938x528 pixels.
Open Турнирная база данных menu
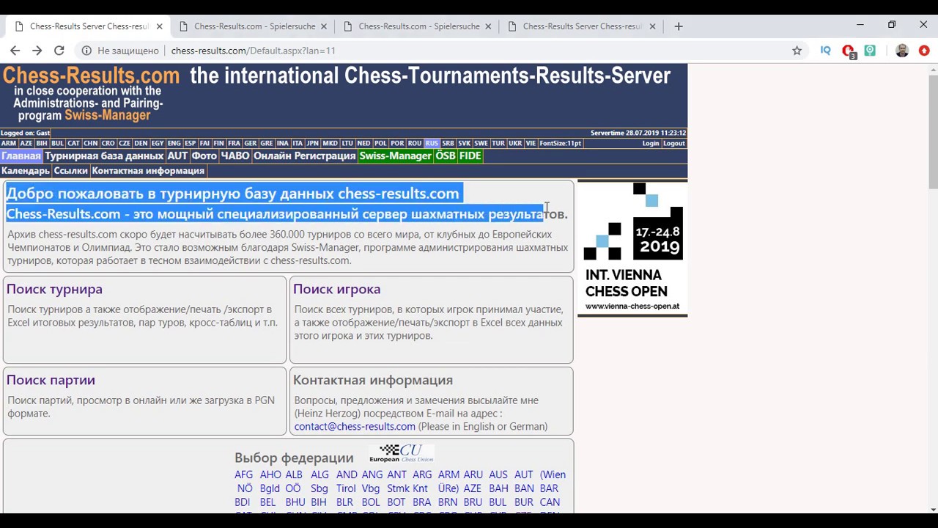(x=104, y=156)
